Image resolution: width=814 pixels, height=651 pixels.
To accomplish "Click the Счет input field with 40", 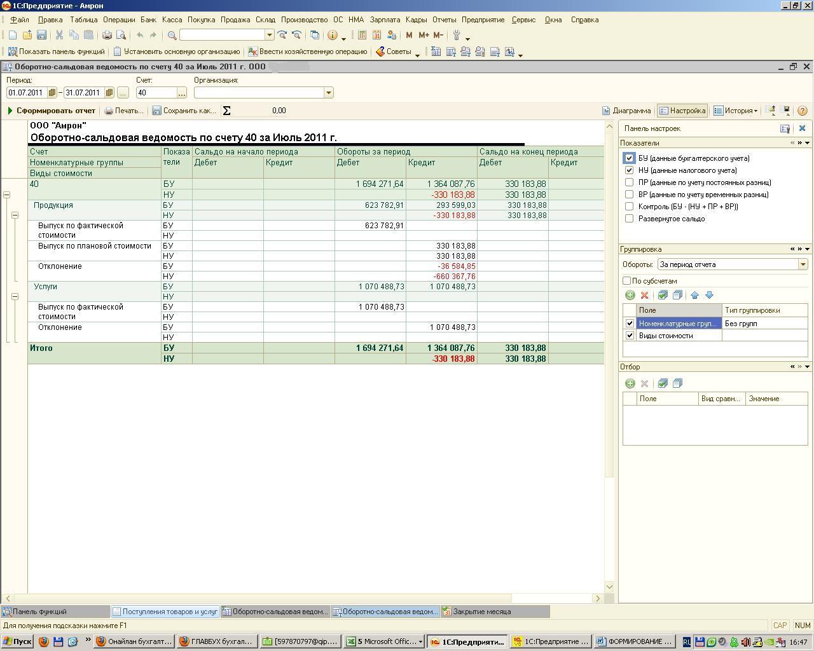I will (156, 93).
